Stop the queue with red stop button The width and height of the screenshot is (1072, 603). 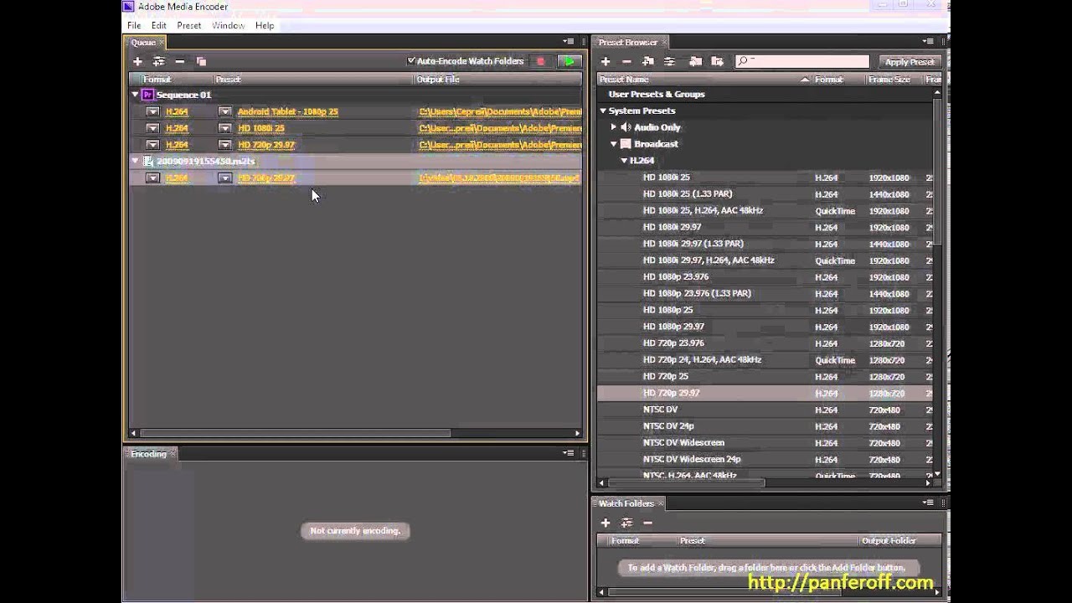(540, 61)
